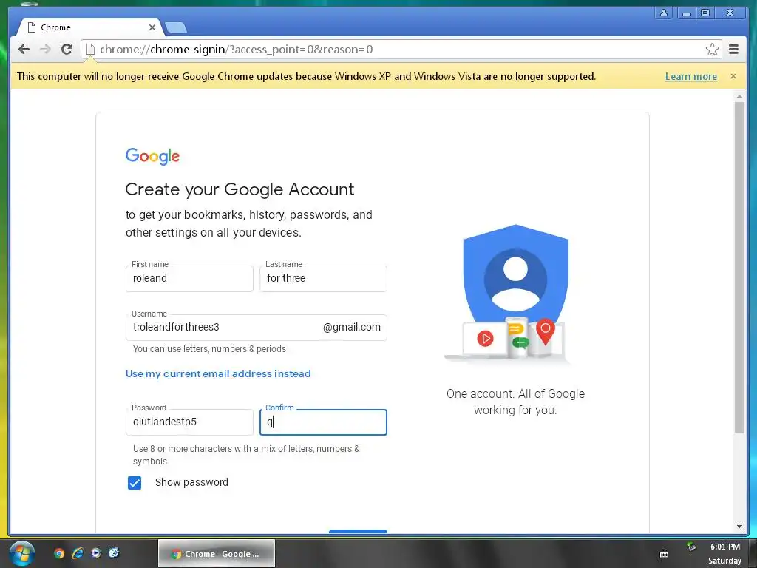The image size is (757, 568).
Task: Open the on-screen keyboard tray icon
Action: [x=665, y=555]
